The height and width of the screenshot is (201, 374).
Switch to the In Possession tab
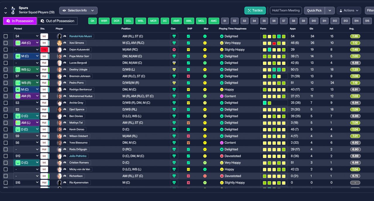click(20, 21)
